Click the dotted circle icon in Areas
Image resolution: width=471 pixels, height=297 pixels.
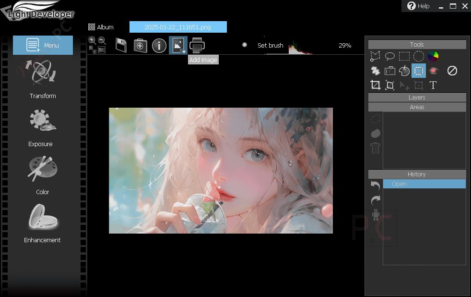point(375,119)
